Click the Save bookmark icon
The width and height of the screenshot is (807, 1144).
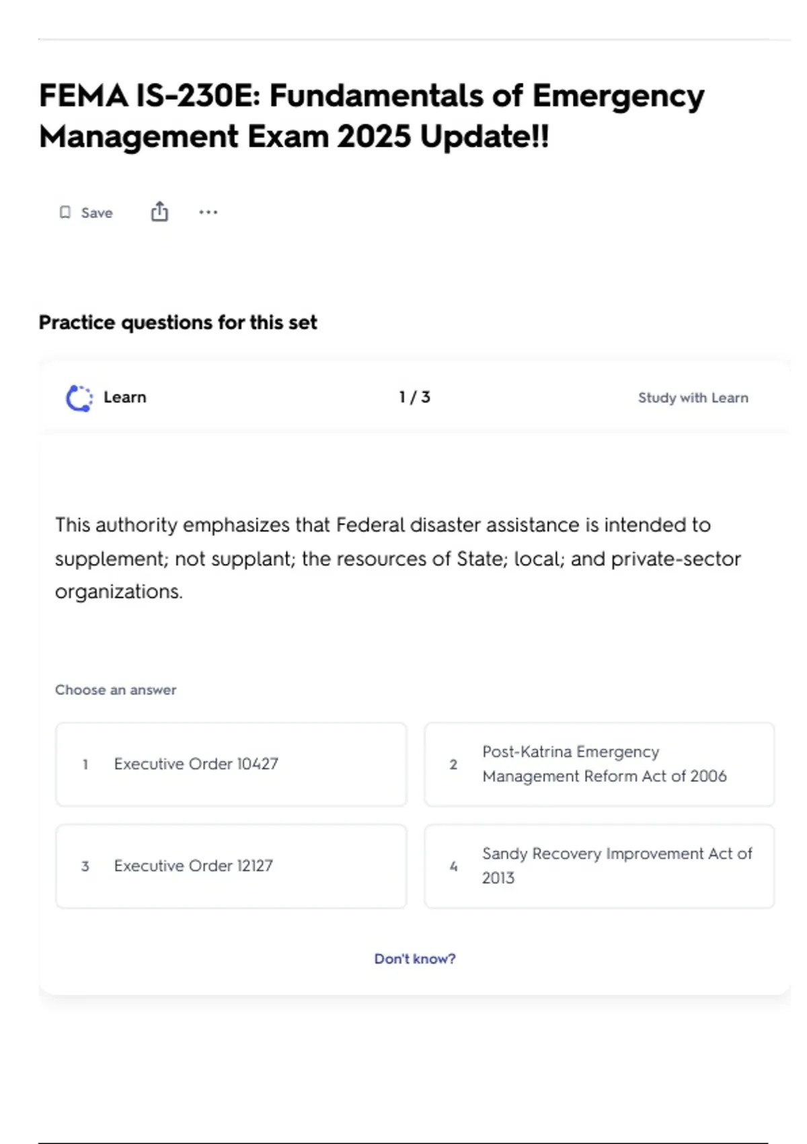[65, 213]
